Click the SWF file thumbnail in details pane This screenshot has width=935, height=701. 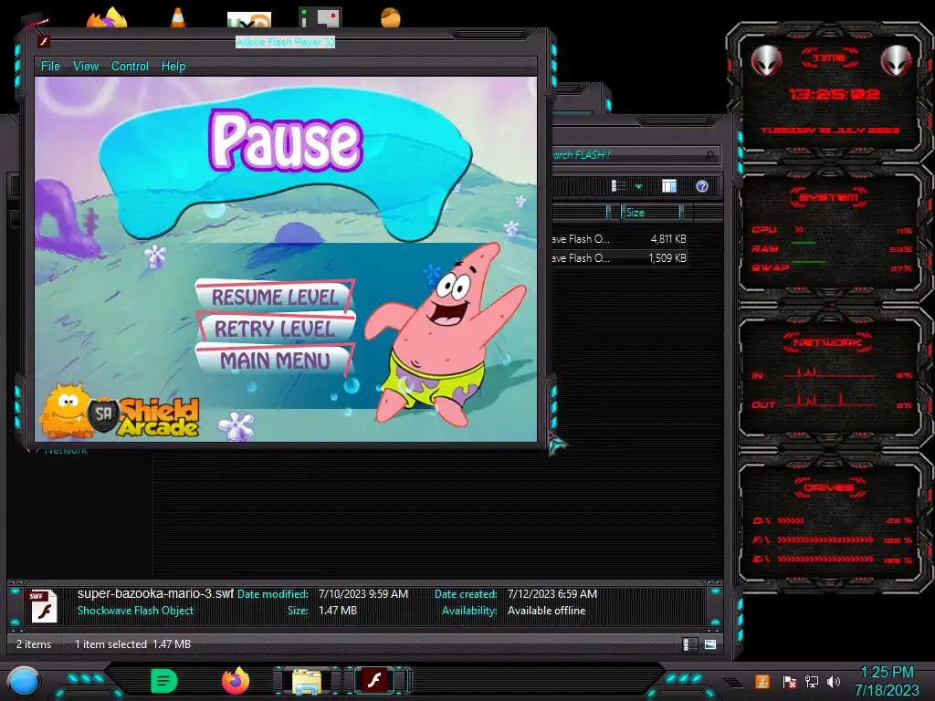point(43,607)
